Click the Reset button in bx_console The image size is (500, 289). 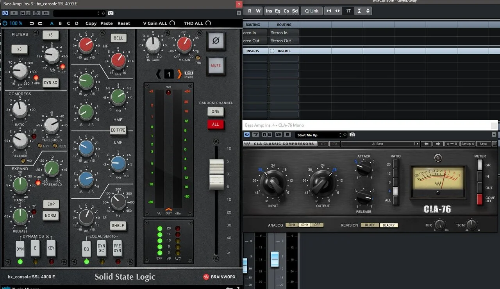pos(124,23)
